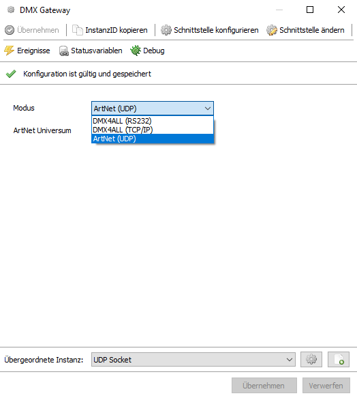Image resolution: width=357 pixels, height=398 pixels.
Task: Open the Statusvariablen tab
Action: coord(91,51)
